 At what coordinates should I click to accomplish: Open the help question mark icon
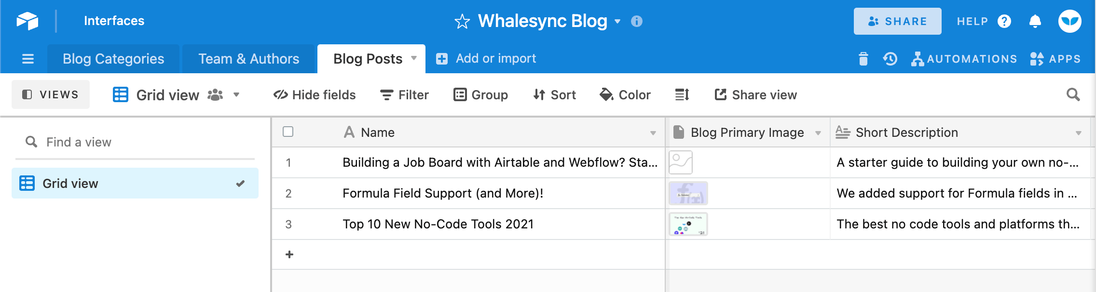[x=1004, y=21]
